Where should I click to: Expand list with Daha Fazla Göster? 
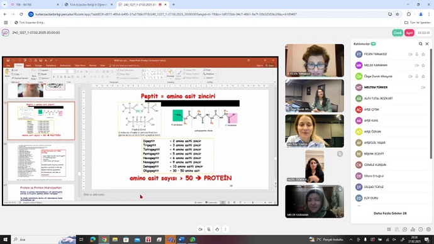point(390,213)
